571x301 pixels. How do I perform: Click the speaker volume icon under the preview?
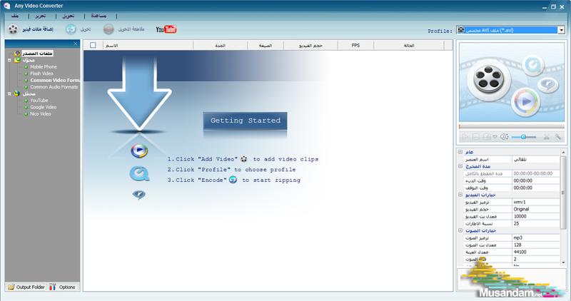pos(504,137)
